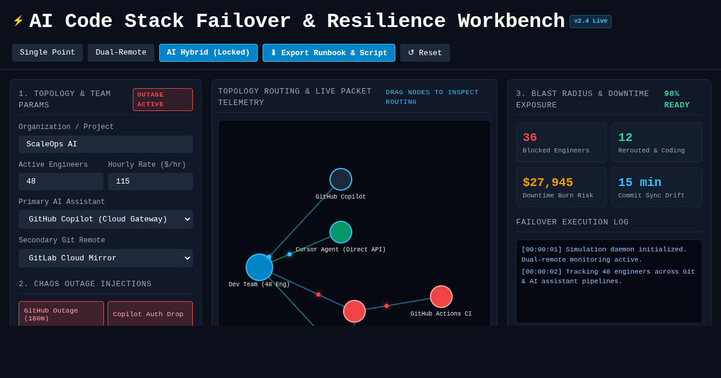Click the Hourly Rate input field
Viewport: 721px width, 378px height.
click(x=150, y=181)
